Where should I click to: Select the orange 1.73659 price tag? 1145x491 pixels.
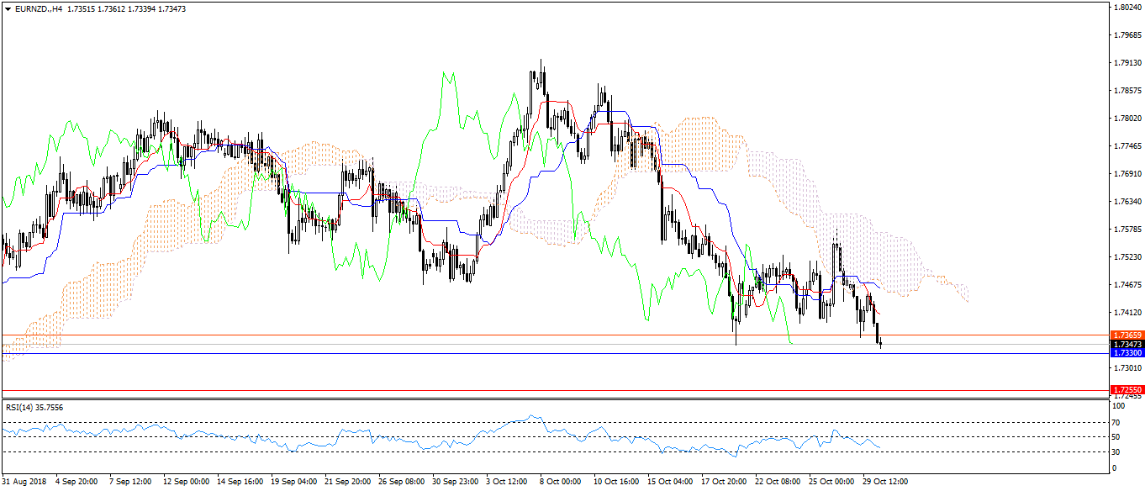[1126, 335]
